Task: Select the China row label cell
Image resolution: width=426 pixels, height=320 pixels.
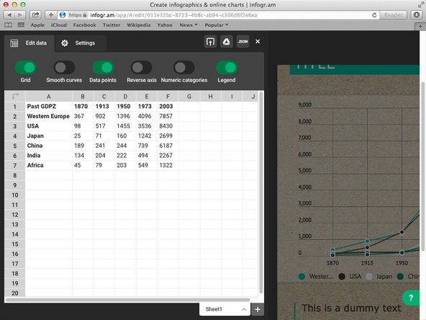Action: pyautogui.click(x=49, y=146)
